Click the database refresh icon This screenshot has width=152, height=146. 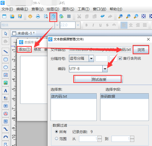pos(61,16)
